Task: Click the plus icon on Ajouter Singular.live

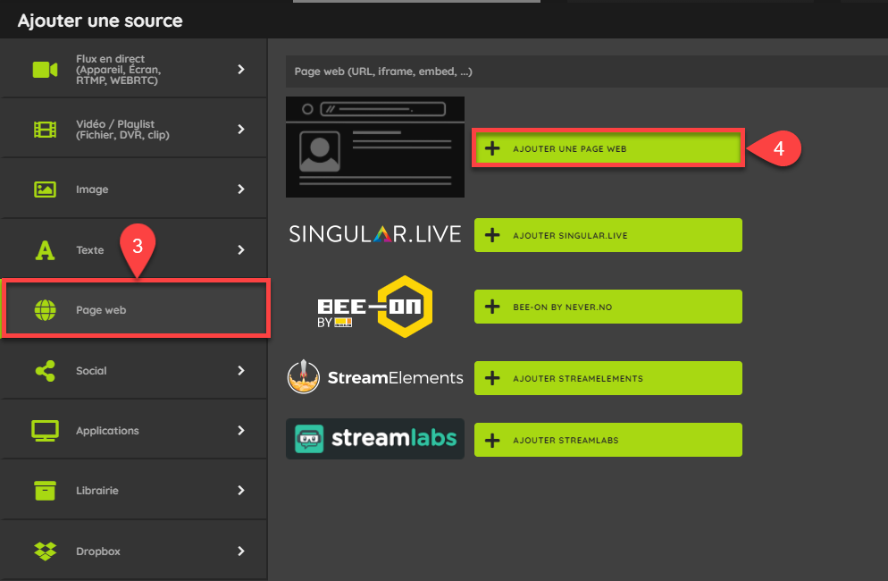Action: coord(492,235)
